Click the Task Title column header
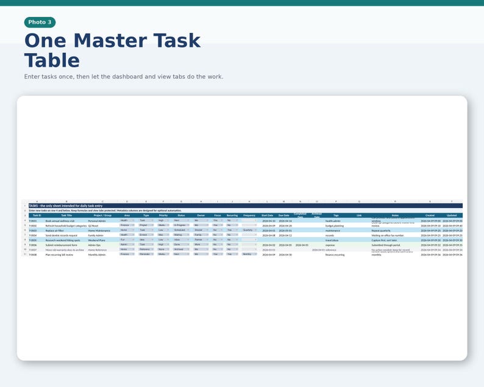 tap(66, 215)
